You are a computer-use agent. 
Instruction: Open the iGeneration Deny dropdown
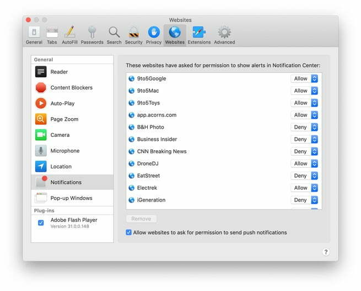[304, 200]
